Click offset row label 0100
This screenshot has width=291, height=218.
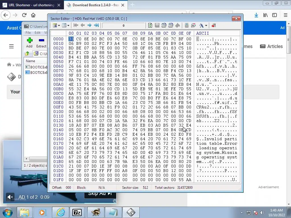click(x=58, y=112)
